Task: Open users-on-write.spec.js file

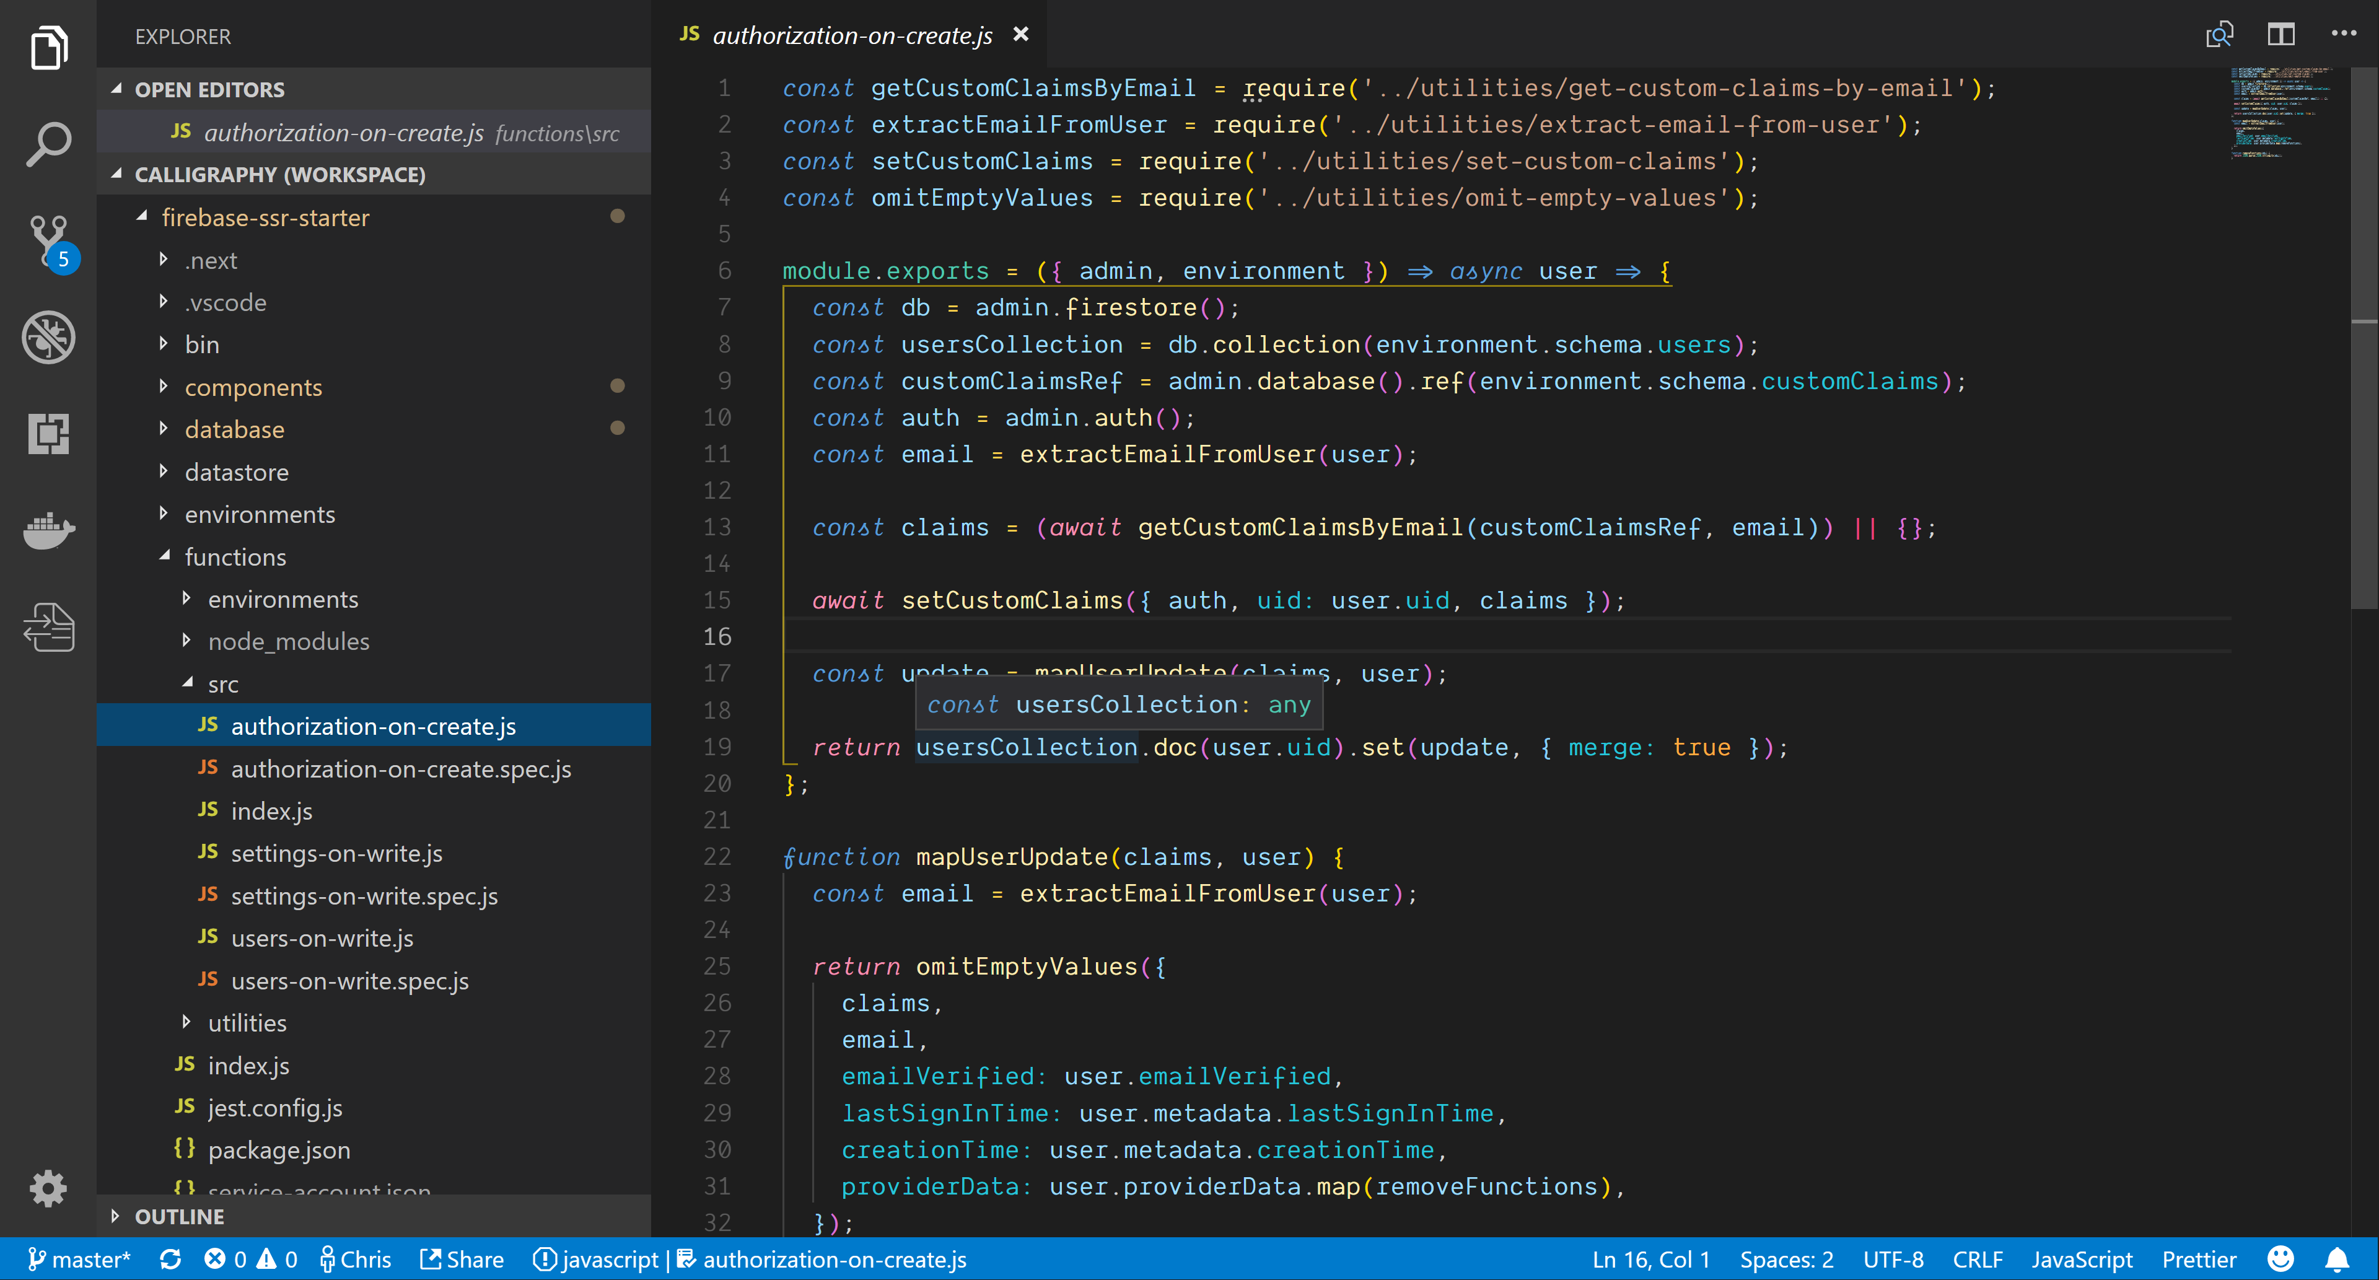Action: point(373,981)
